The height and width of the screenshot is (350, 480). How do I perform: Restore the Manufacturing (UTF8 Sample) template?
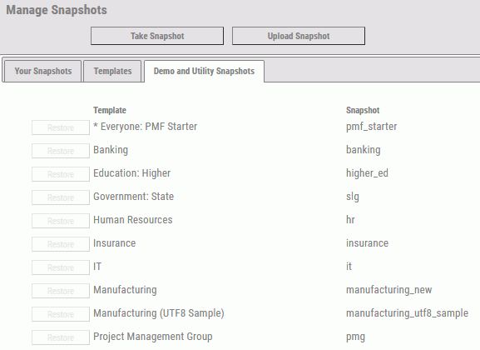coord(61,314)
